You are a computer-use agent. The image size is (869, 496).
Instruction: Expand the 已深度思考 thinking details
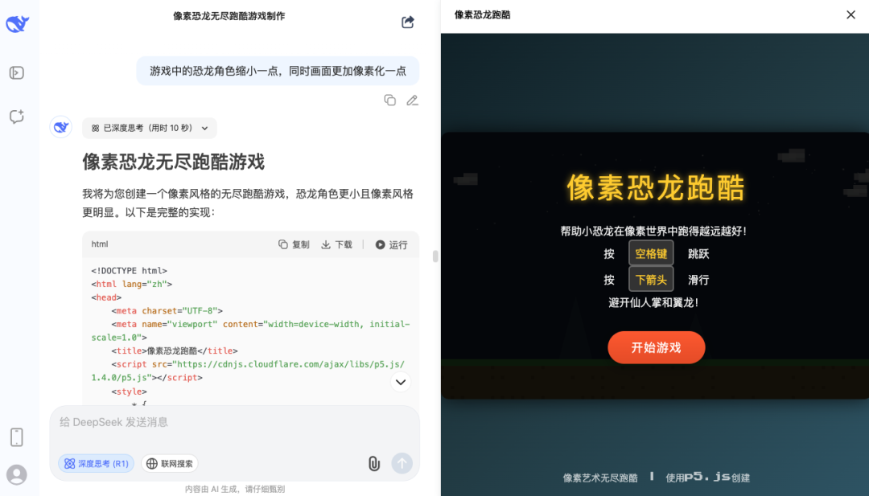[150, 128]
